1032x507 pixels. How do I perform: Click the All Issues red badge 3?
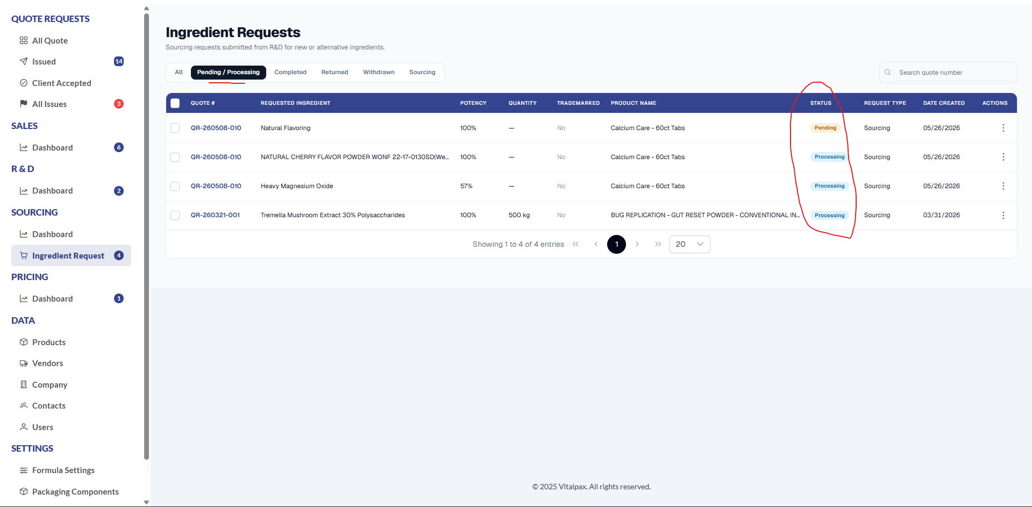click(x=119, y=104)
